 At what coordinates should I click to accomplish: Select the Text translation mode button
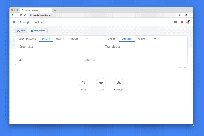(x=21, y=31)
